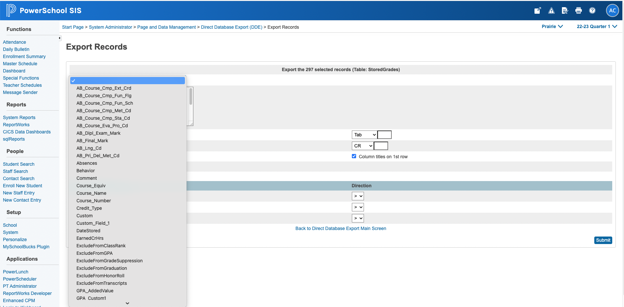Click the fields textarea scrollbar
Viewport: 624px width, 307px height.
pos(191,97)
